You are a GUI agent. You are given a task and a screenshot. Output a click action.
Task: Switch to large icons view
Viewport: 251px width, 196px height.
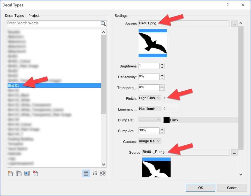pyautogui.click(x=103, y=173)
